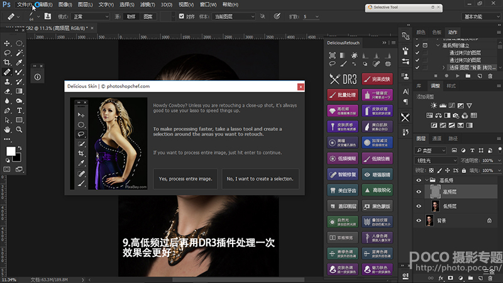
Task: Click the foreground color swatch
Action: tap(11, 151)
